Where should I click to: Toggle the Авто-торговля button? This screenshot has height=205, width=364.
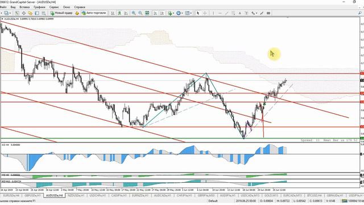(94, 13)
